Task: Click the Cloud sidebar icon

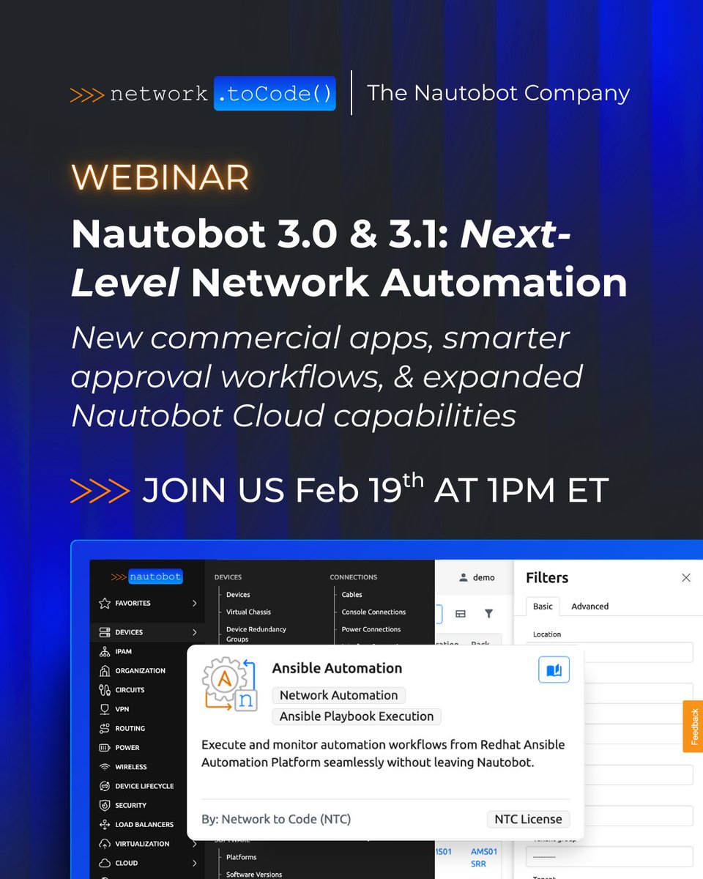Action: [x=104, y=863]
